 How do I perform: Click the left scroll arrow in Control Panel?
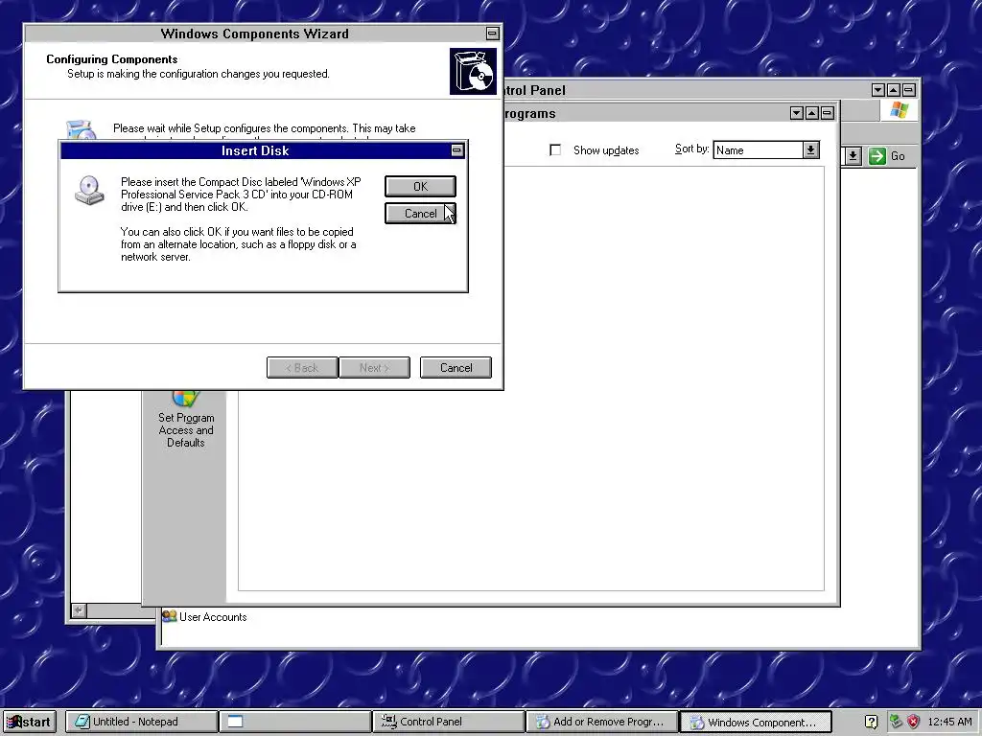[x=79, y=610]
